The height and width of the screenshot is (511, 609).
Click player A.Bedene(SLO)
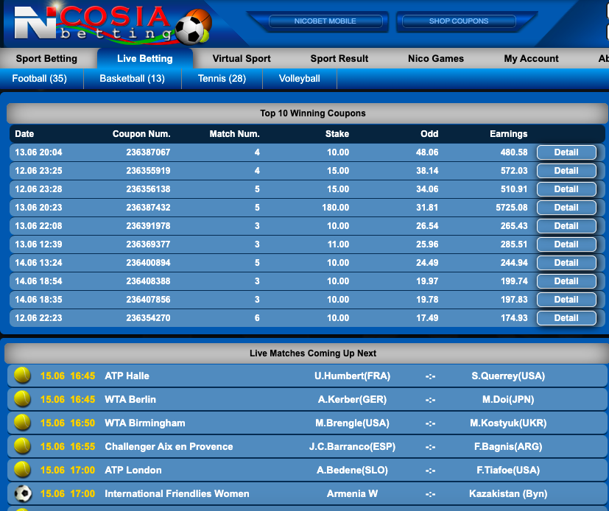[352, 471]
